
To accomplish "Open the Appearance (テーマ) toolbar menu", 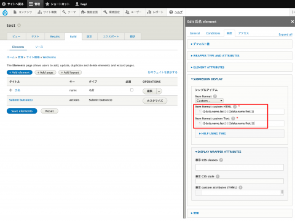I will [x=69, y=12].
